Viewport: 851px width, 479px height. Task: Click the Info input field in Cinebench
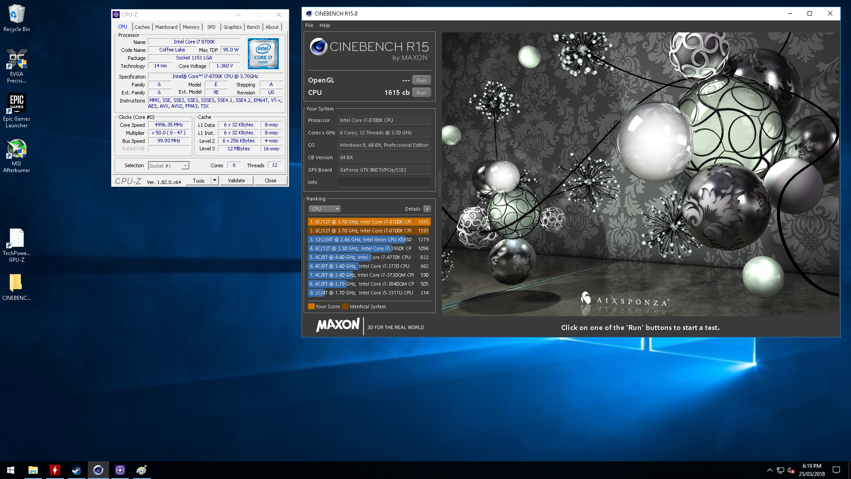[x=384, y=182]
